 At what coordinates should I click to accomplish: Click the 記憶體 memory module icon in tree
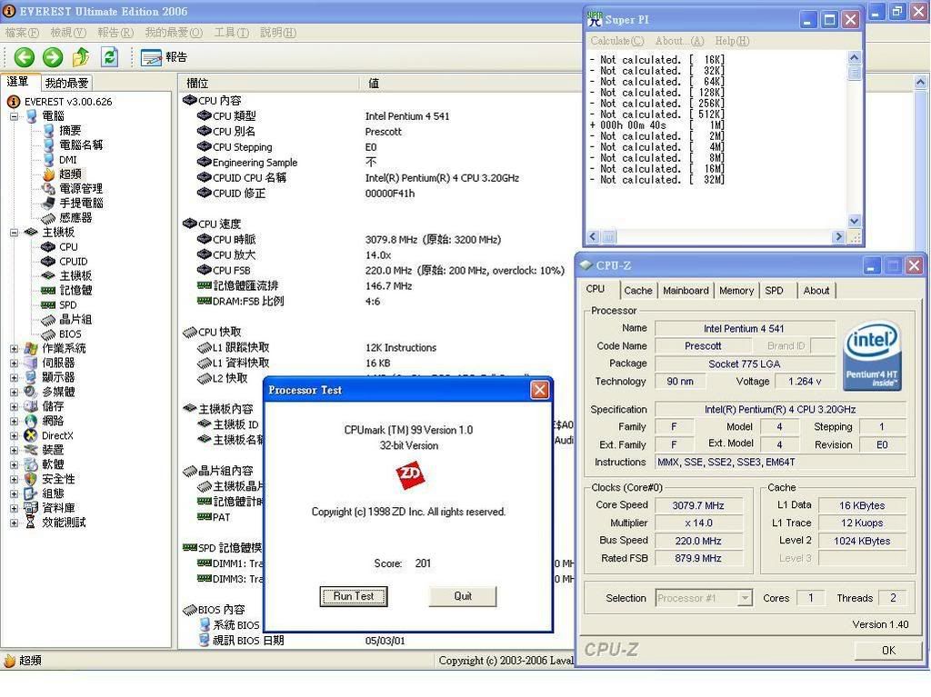[x=48, y=290]
